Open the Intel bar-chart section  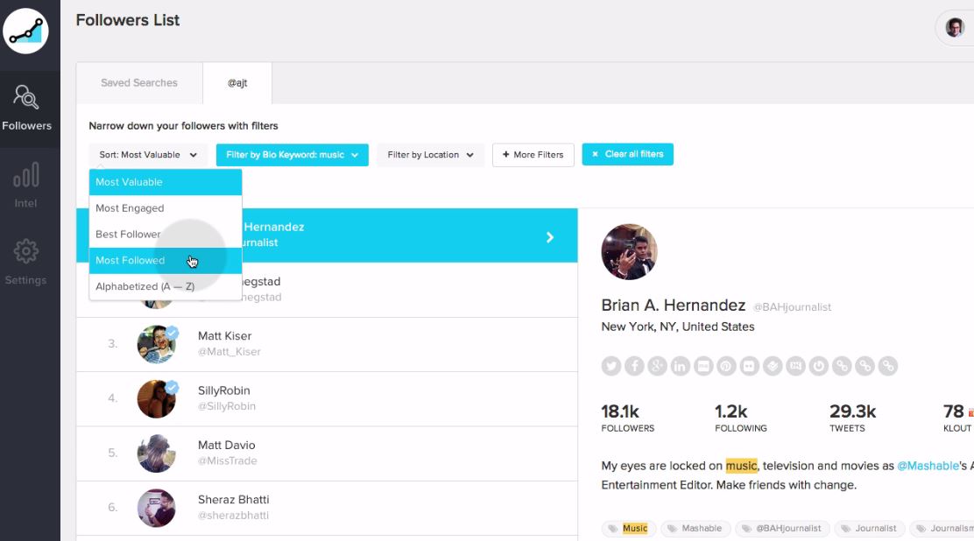[x=25, y=185]
